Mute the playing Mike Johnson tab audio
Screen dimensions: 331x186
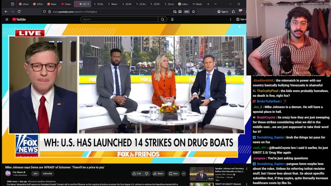(x=81, y=4)
